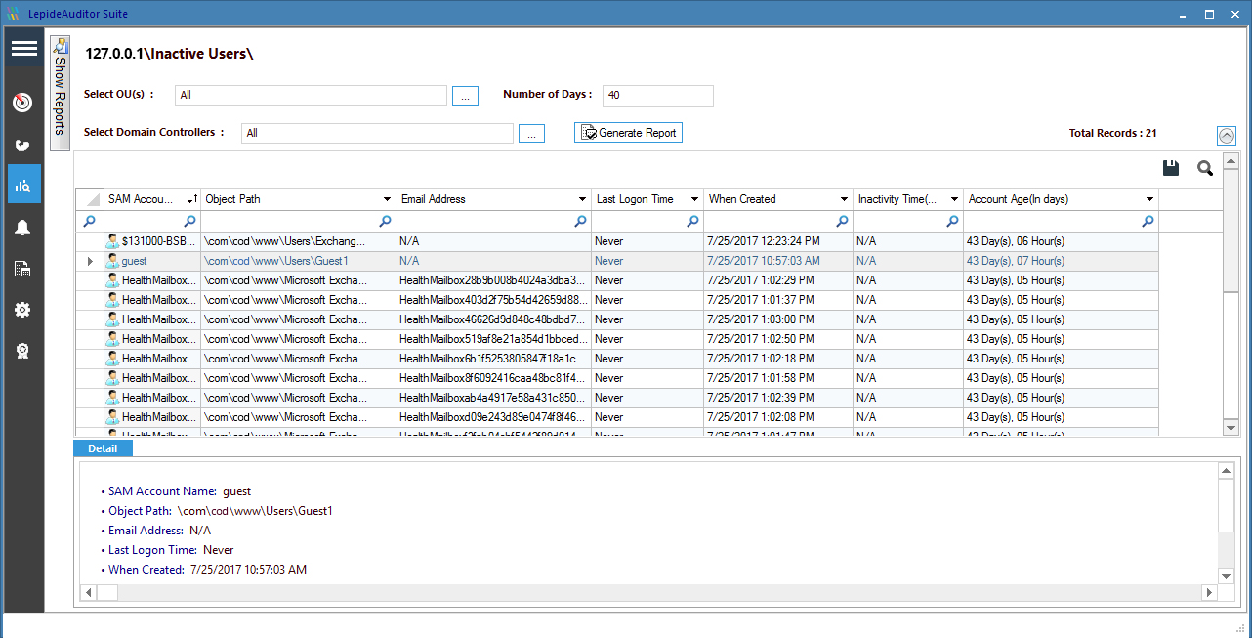
Task: Open the award ribbon sidebar icon
Action: [23, 351]
